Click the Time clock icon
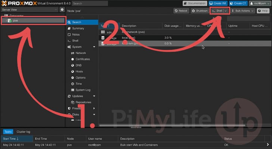This screenshot has width=272, height=149. tap(72, 84)
